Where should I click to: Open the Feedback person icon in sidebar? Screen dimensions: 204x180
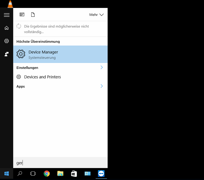click(7, 54)
